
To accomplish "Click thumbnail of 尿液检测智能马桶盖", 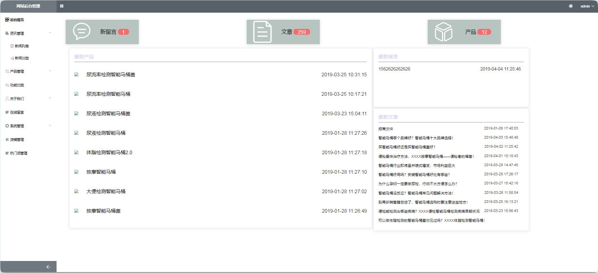I will point(76,113).
